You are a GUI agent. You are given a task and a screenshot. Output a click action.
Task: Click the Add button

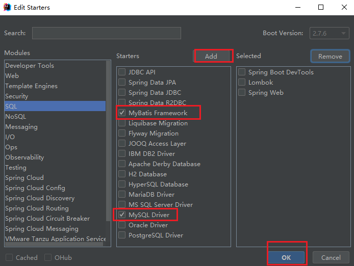(211, 56)
